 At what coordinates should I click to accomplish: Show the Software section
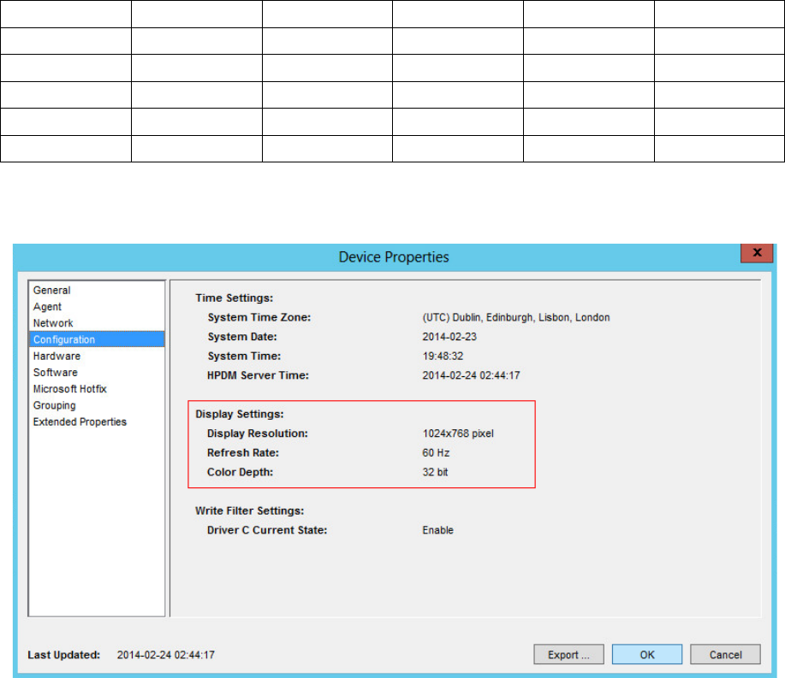56,373
